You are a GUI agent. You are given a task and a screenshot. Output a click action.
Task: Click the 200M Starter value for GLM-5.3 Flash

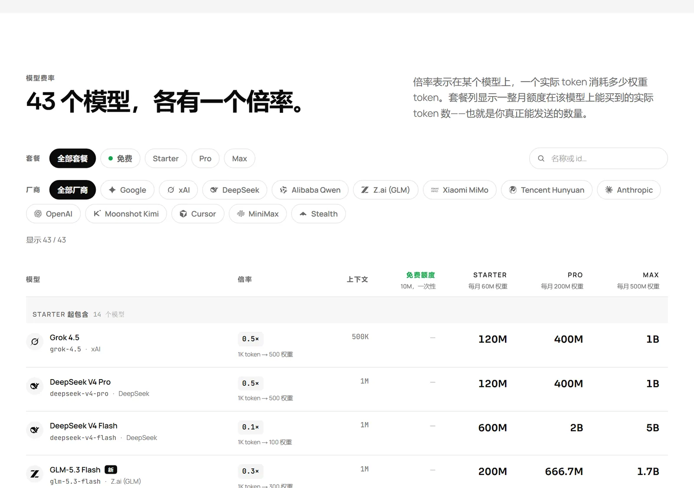click(492, 472)
